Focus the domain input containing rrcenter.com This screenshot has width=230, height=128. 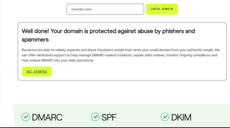click(x=105, y=9)
